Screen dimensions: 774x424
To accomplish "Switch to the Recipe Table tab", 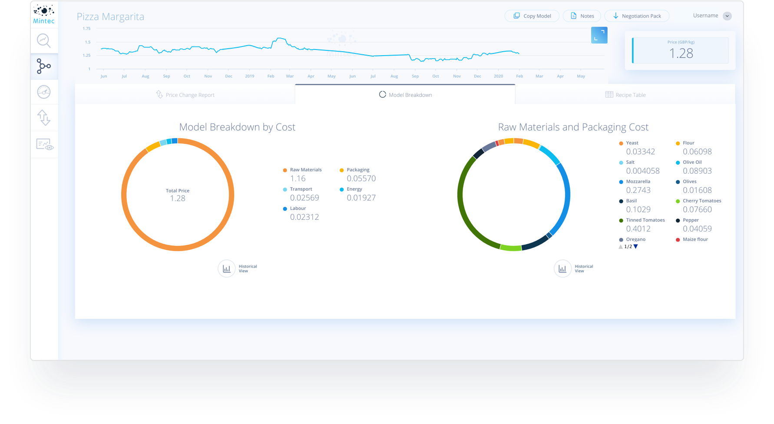I will (x=625, y=94).
